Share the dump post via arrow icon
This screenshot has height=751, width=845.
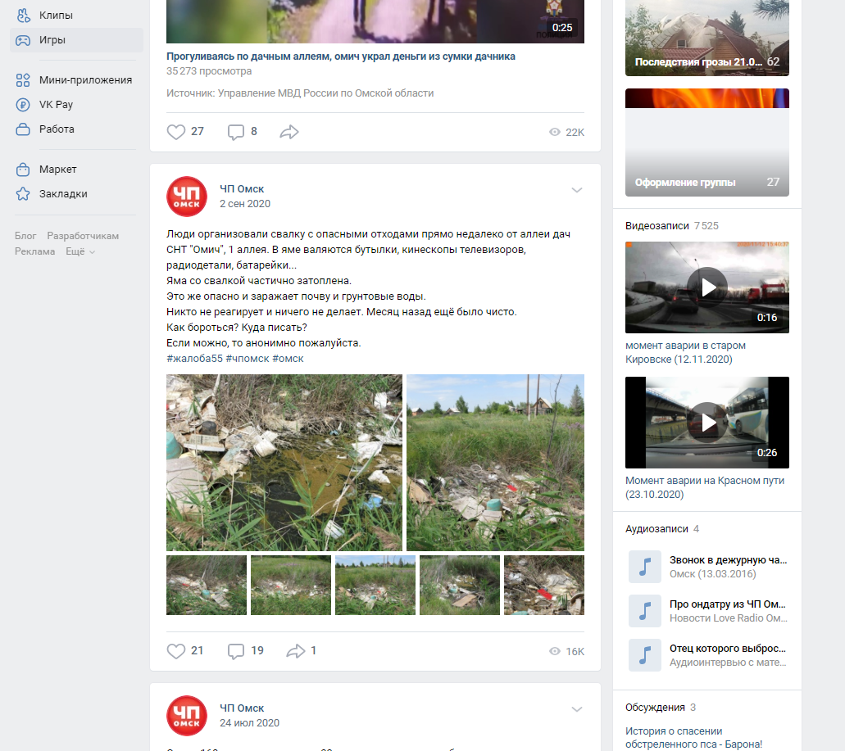(295, 651)
